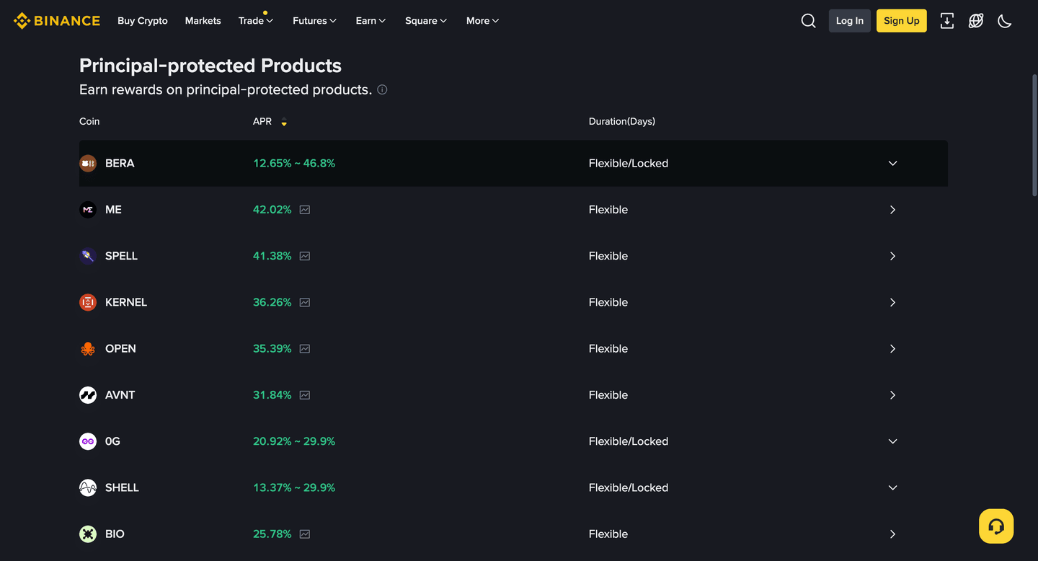Image resolution: width=1038 pixels, height=561 pixels.
Task: Open the language and region selector globe icon
Action: pyautogui.click(x=975, y=20)
